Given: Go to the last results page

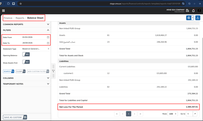Looking at the screenshot, I should coord(140,114).
